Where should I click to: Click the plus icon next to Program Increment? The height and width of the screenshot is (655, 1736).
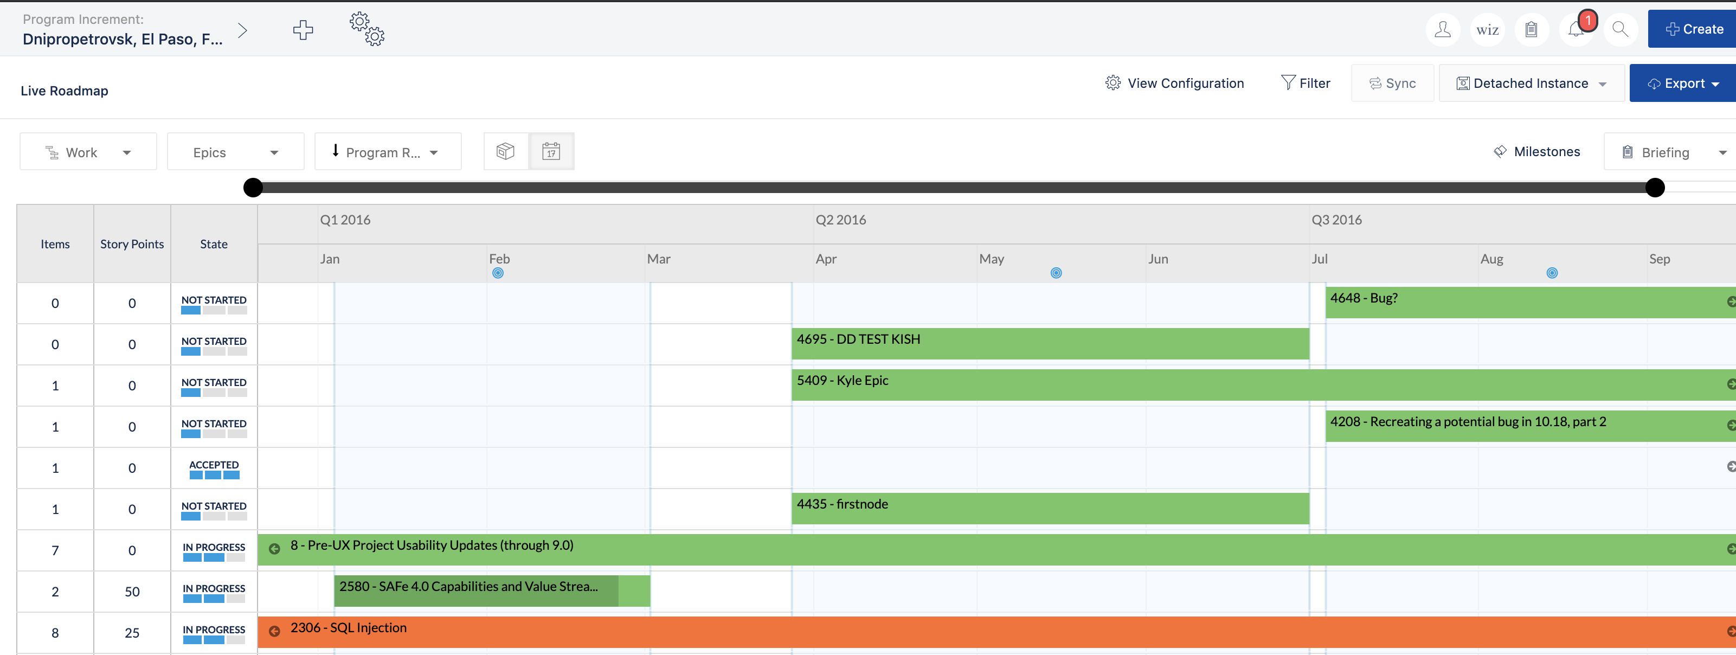click(303, 30)
